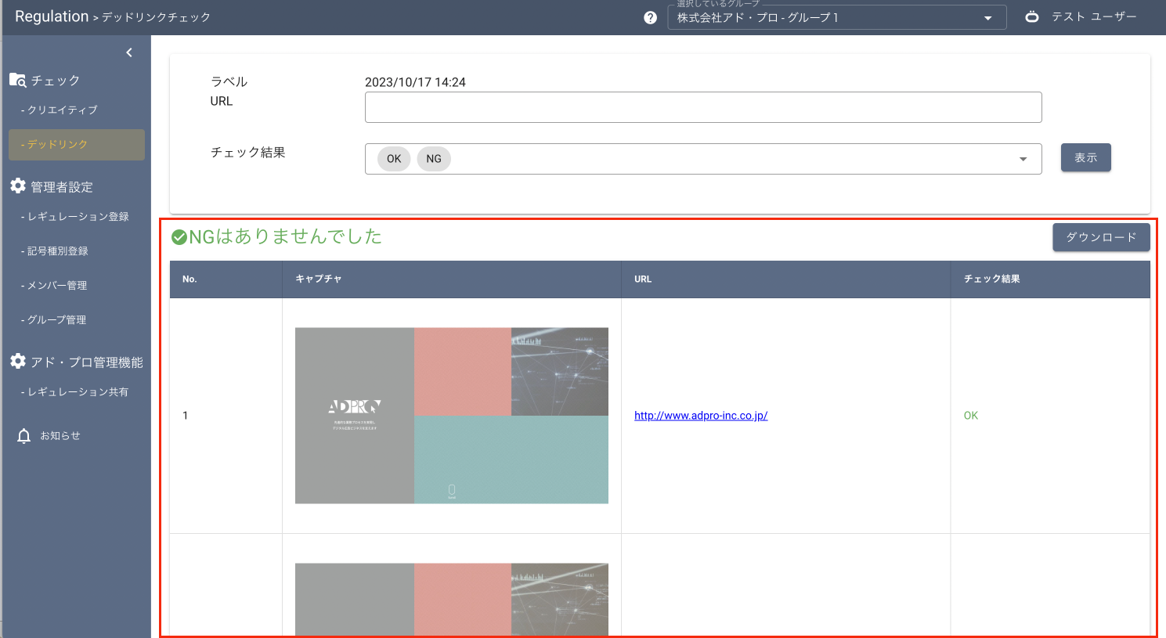The height and width of the screenshot is (638, 1166).
Task: Click the お知らせ bell icon
Action: [24, 436]
